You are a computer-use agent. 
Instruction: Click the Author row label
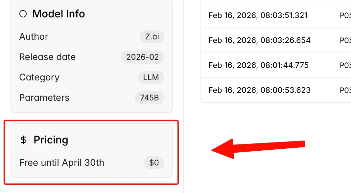[x=34, y=36]
